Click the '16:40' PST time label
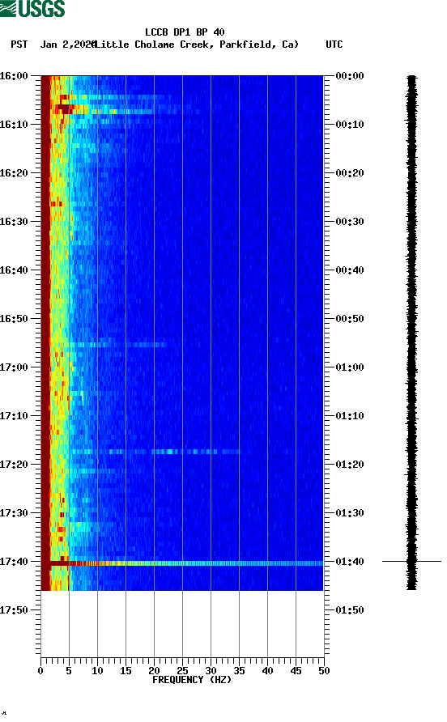 tap(14, 270)
